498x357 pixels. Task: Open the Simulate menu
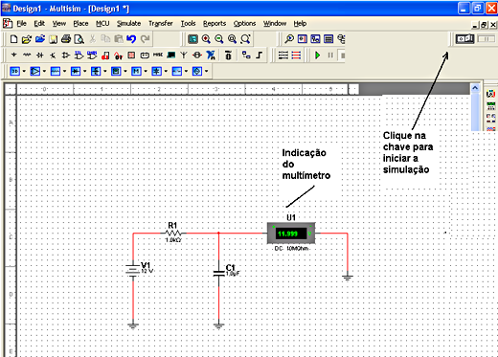[128, 24]
